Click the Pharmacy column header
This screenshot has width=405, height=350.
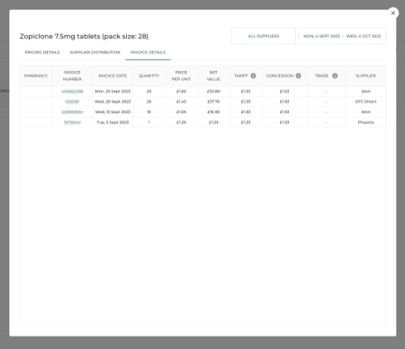tap(36, 76)
